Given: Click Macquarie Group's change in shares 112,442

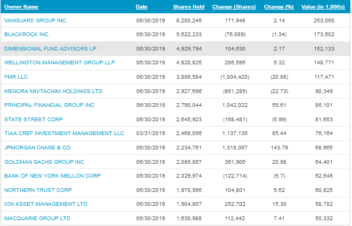Looking at the screenshot, I should coord(235,219).
